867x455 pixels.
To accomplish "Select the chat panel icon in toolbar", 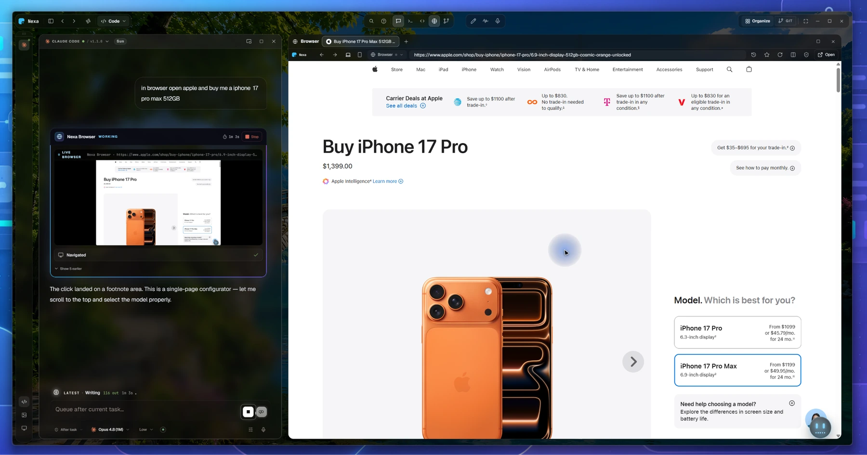I will click(398, 21).
